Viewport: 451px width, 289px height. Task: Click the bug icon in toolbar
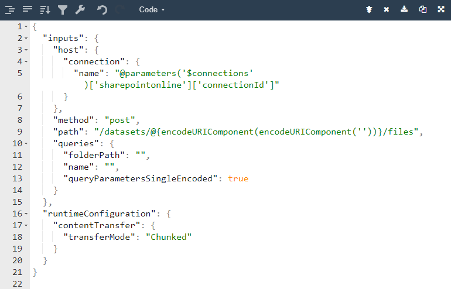pos(369,10)
